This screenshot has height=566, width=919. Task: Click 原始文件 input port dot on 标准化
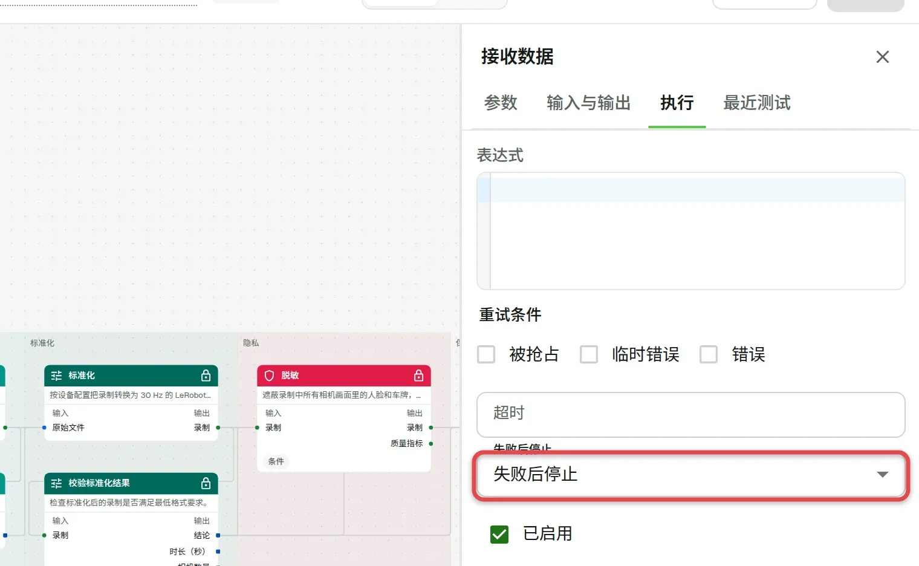[x=44, y=428]
